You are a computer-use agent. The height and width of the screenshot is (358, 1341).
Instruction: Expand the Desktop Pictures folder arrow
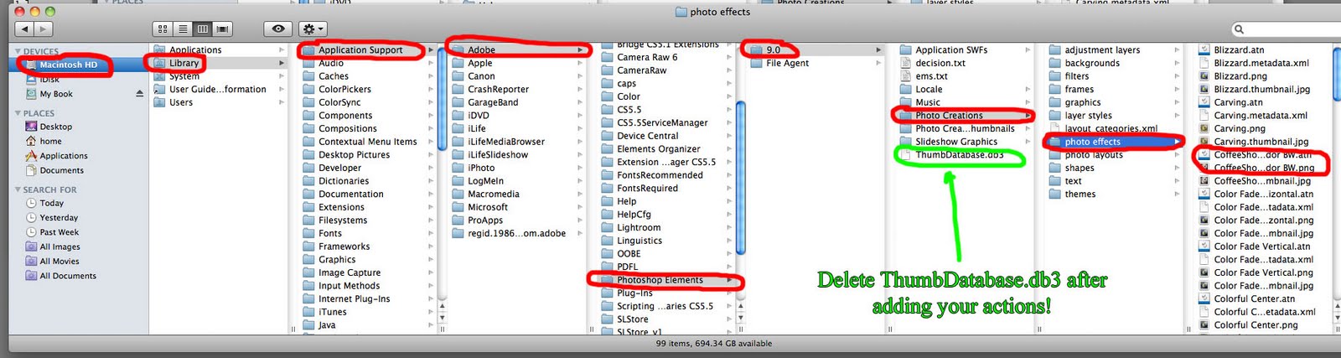click(431, 155)
